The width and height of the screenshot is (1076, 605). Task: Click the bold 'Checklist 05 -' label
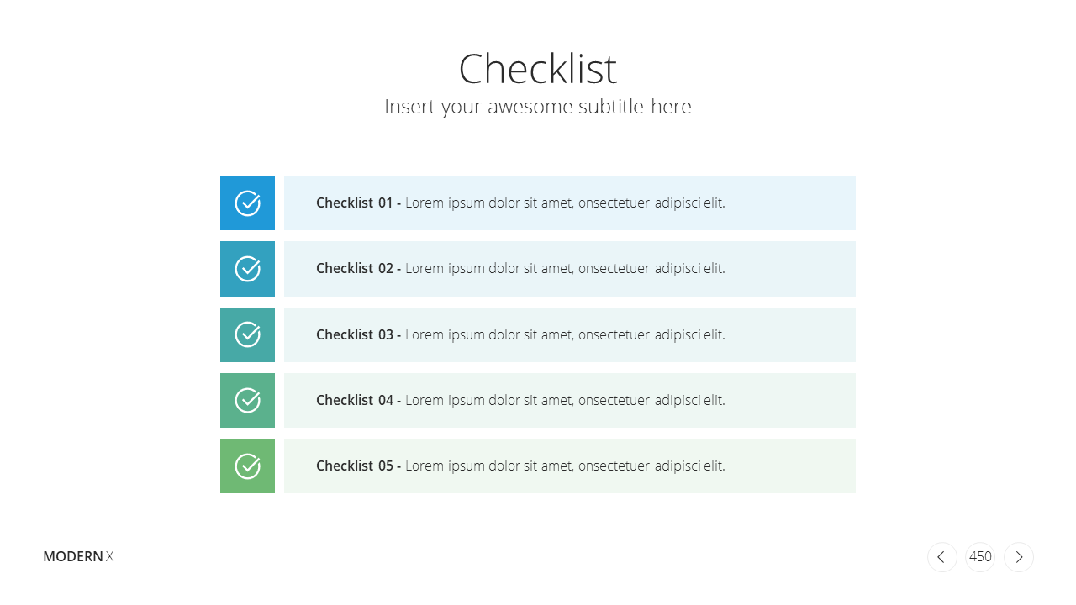(x=358, y=466)
